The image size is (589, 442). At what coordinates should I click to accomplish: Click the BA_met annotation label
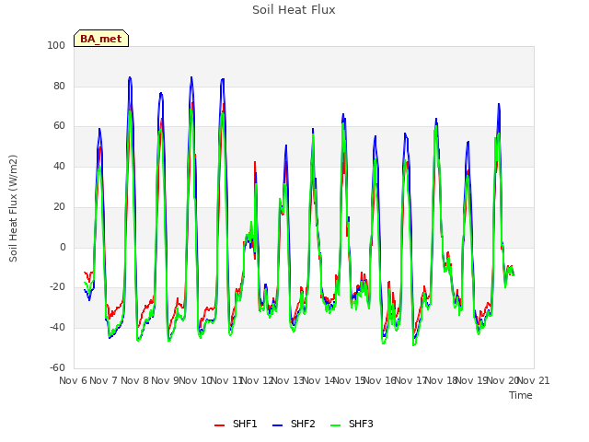pos(101,39)
